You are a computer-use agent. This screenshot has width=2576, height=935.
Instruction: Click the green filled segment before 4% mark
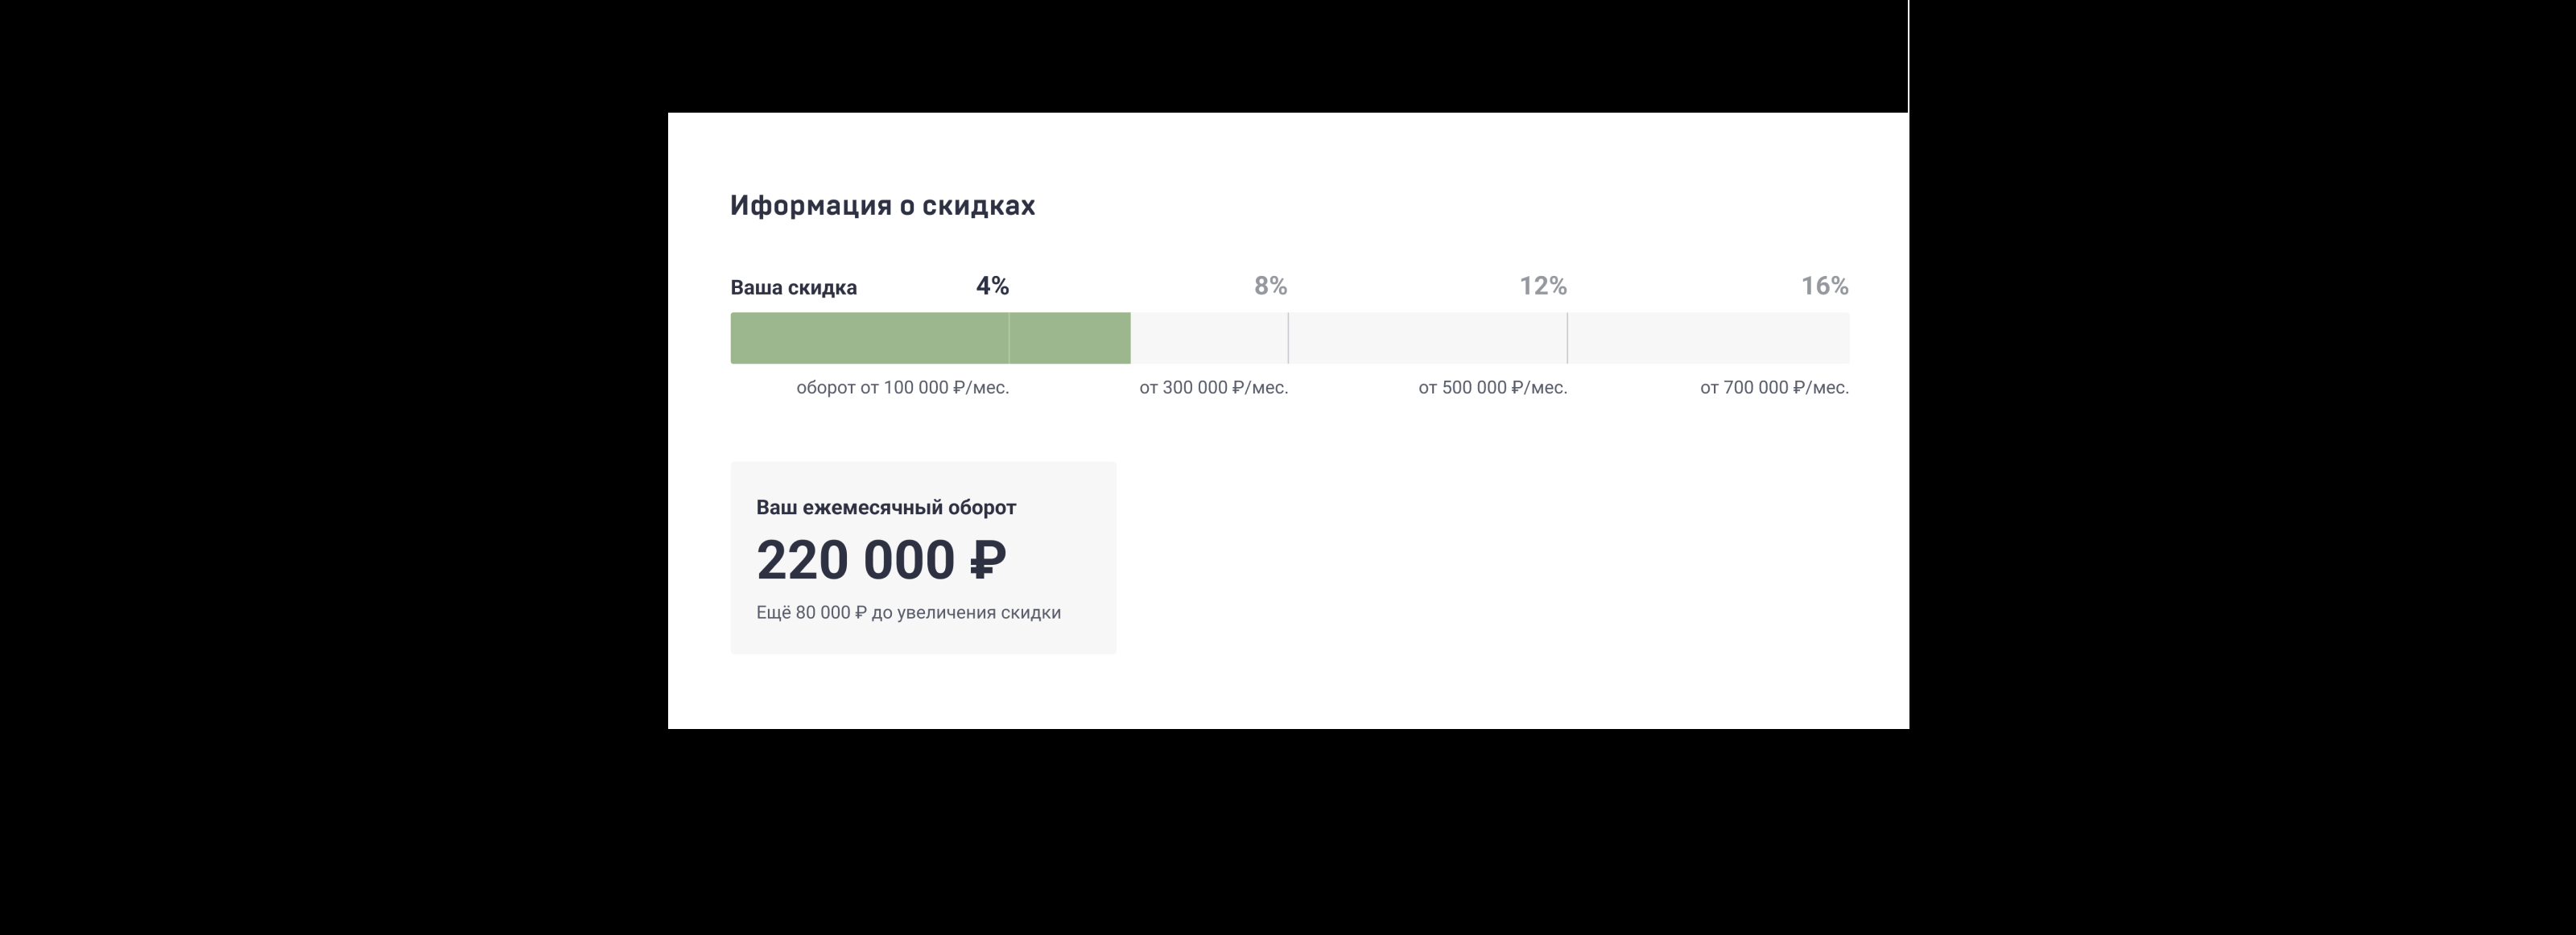coord(869,338)
